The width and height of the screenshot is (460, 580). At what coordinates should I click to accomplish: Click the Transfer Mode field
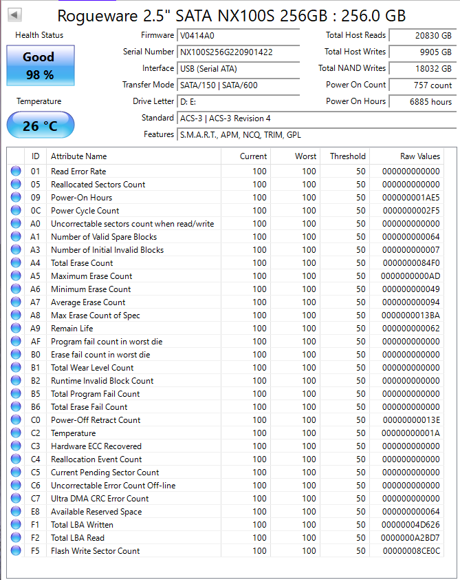tap(238, 85)
